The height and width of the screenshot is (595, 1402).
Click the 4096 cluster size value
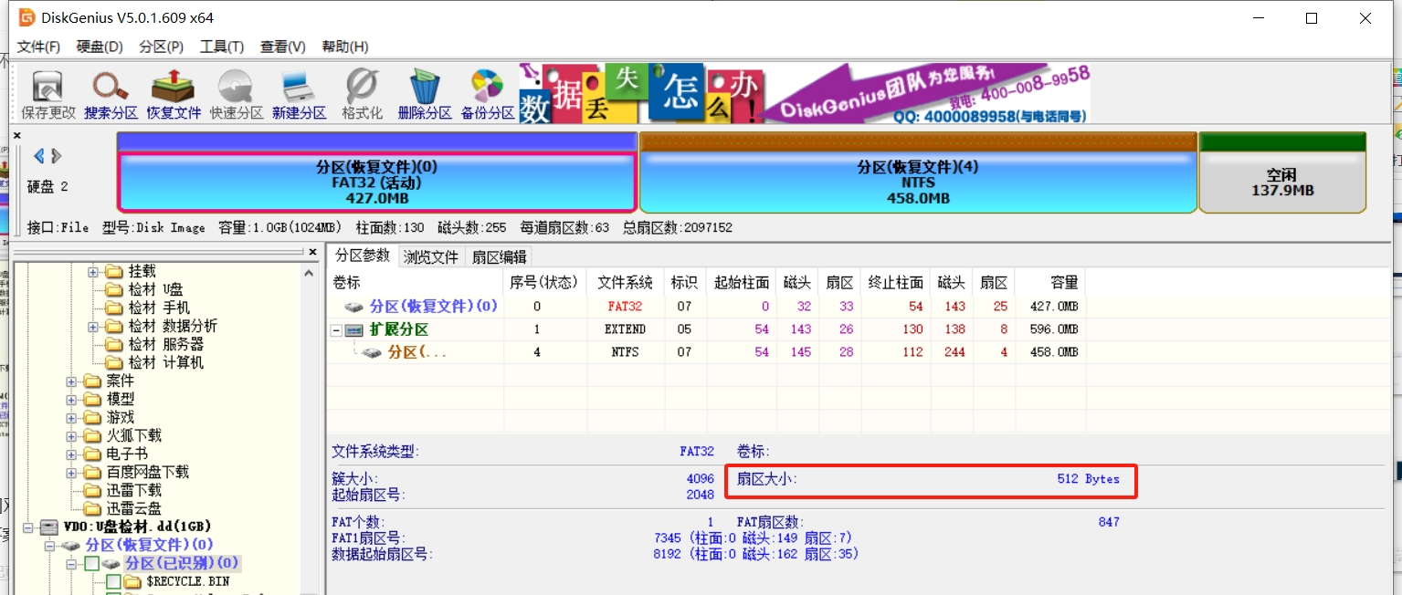tap(701, 478)
